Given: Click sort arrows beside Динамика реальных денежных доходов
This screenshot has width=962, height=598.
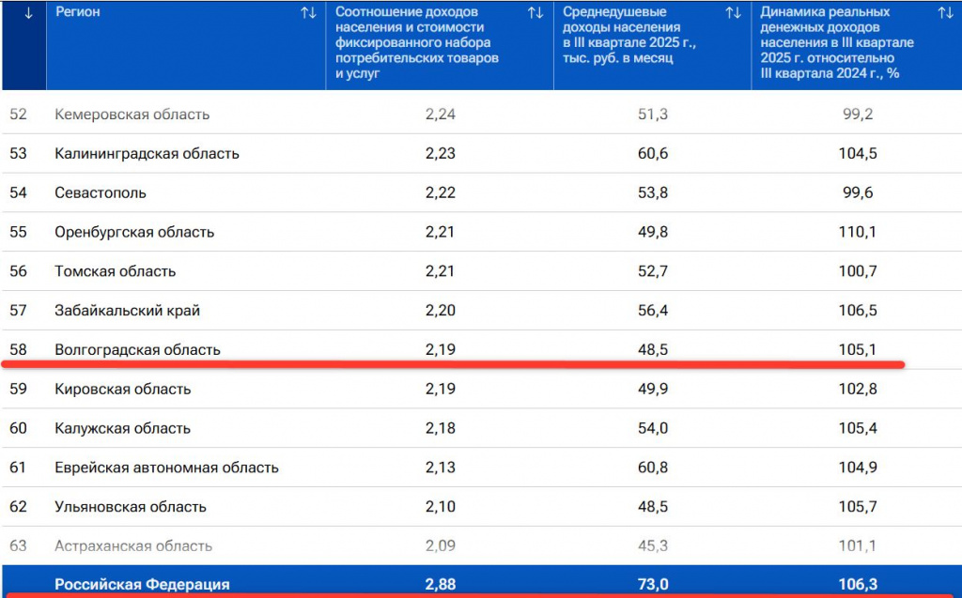Looking at the screenshot, I should click(x=946, y=13).
